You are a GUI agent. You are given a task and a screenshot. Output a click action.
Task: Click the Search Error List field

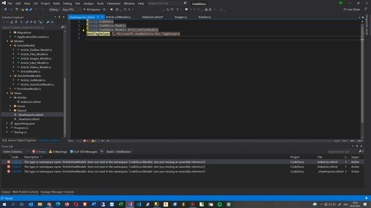point(343,151)
